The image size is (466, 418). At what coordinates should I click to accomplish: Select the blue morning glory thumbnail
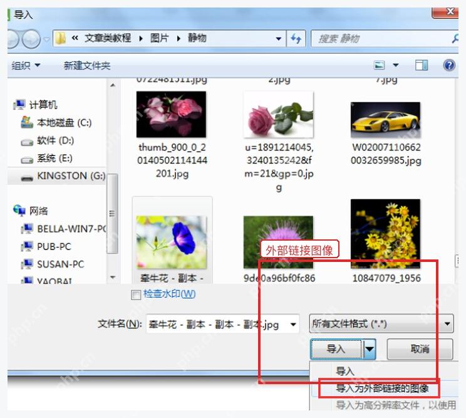pyautogui.click(x=172, y=243)
